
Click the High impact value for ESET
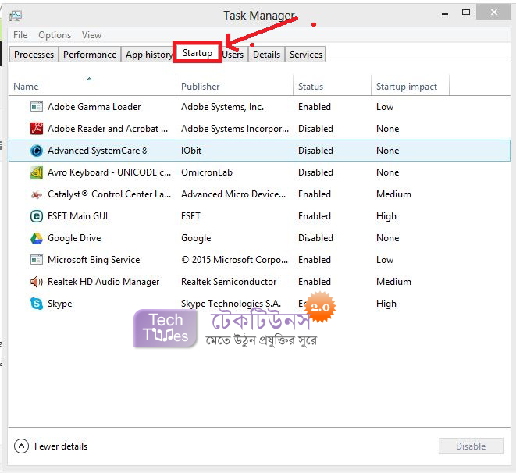386,216
